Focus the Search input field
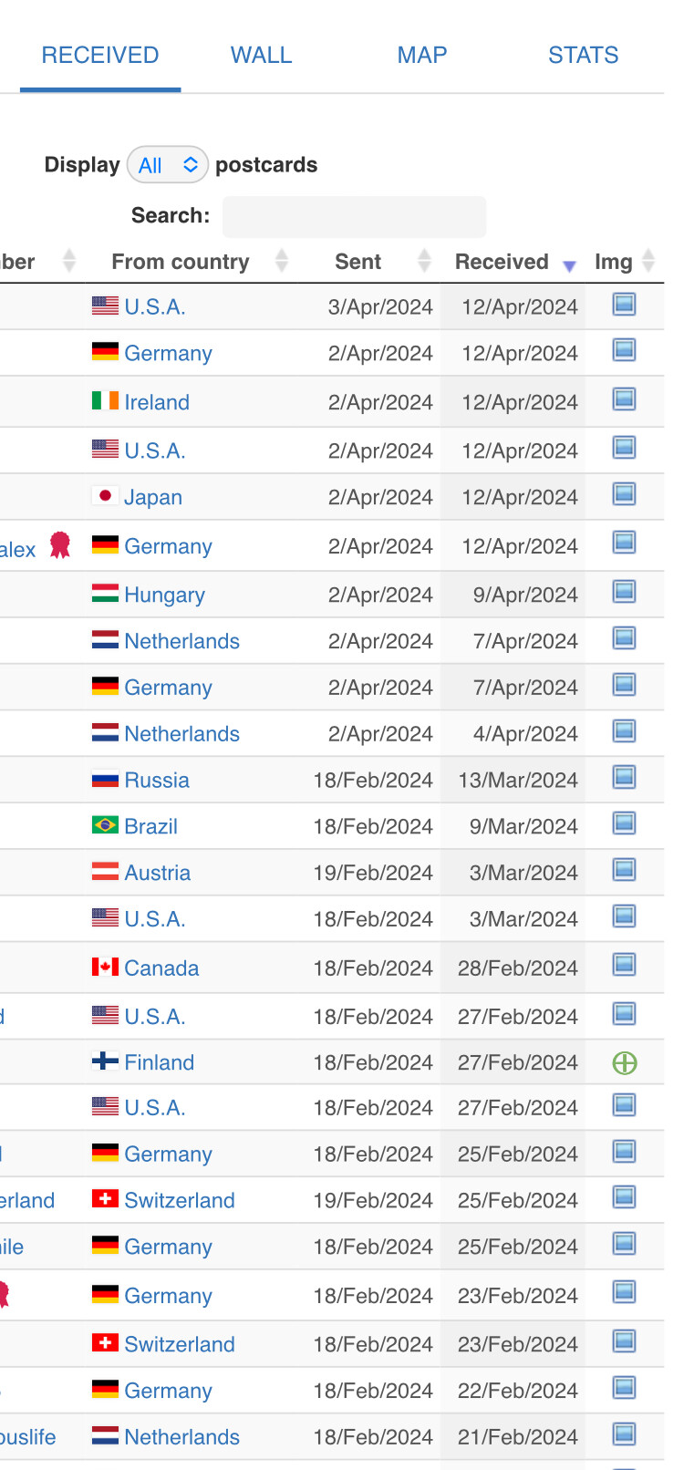This screenshot has height=1470, width=694. pos(355,217)
